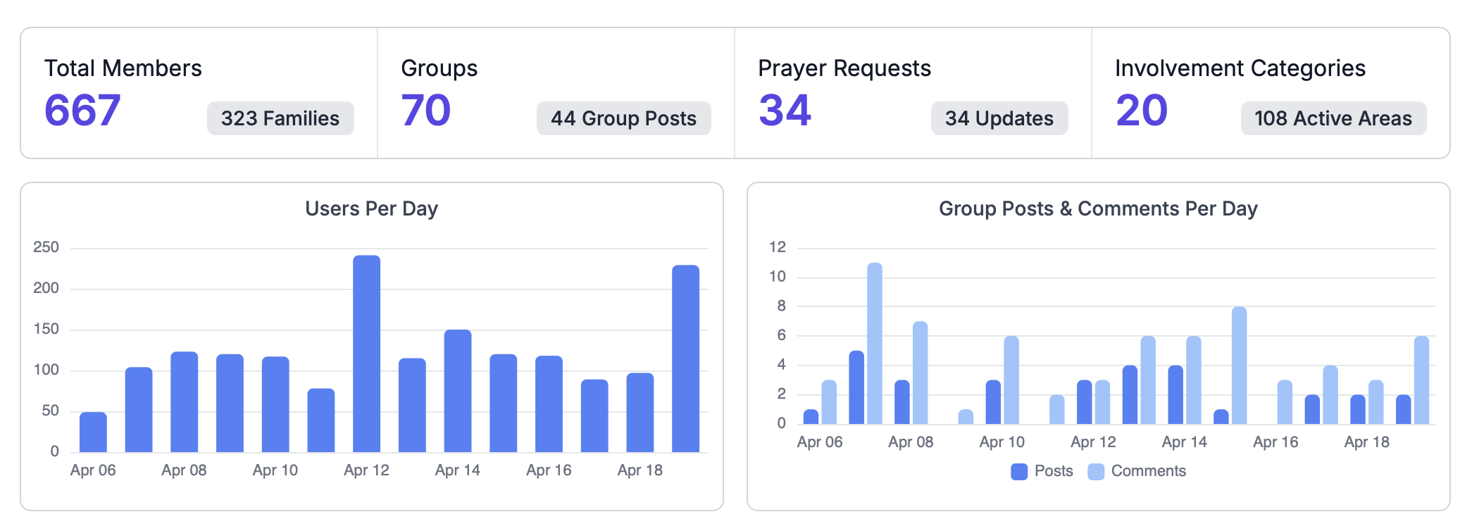Click the Prayer Requests number 34
The width and height of the screenshot is (1472, 531).
click(785, 111)
